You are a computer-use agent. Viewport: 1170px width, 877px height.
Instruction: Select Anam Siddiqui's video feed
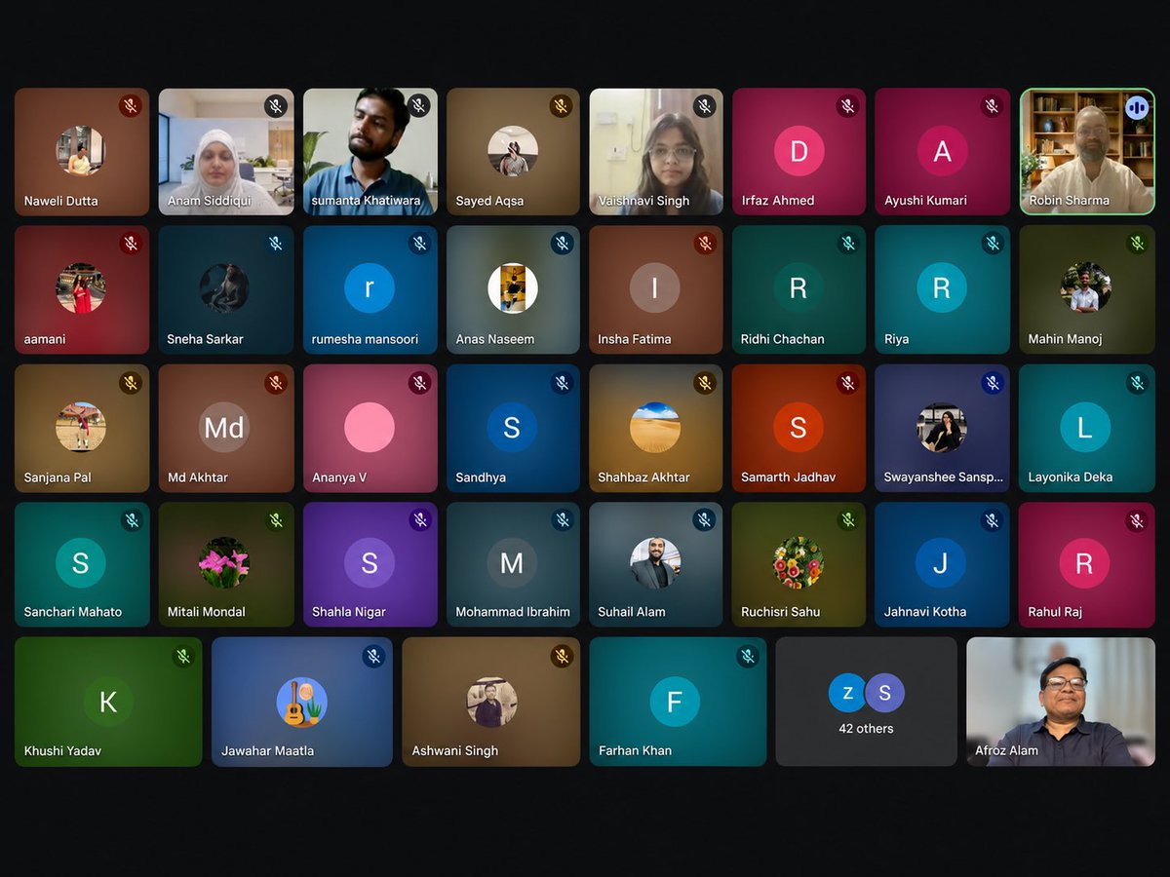(x=226, y=151)
